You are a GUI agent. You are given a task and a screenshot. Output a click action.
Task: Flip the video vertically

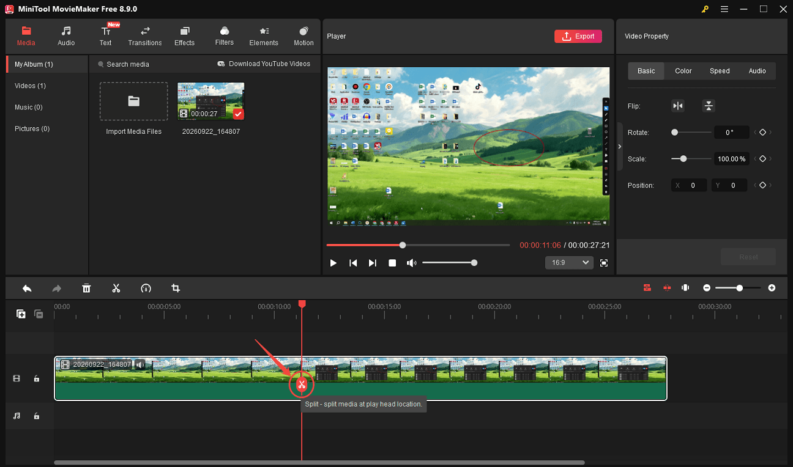tap(709, 106)
